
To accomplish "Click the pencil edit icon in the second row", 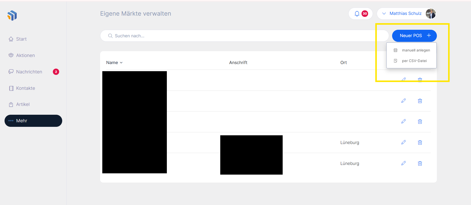I will click(x=403, y=101).
